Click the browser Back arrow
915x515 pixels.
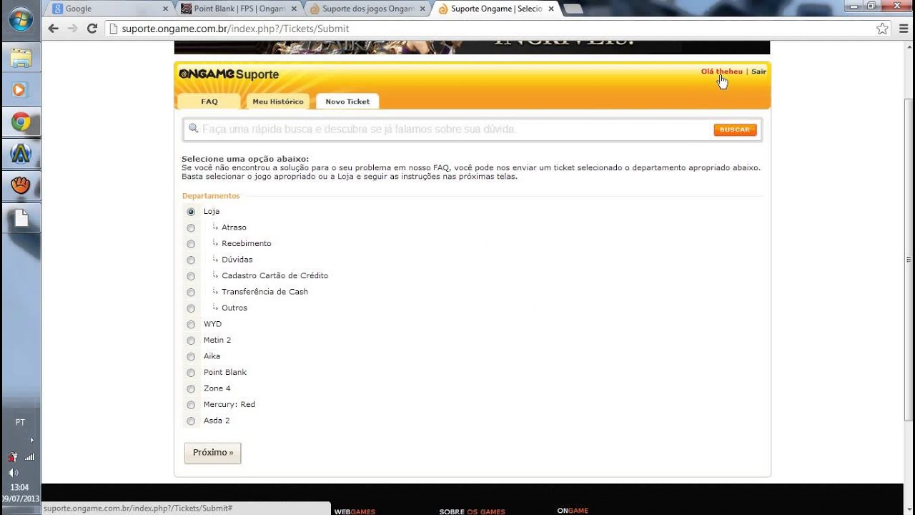pyautogui.click(x=53, y=29)
